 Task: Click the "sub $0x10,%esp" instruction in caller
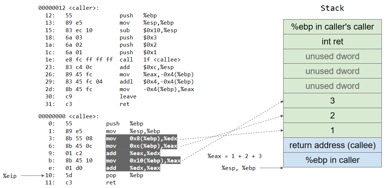(148, 30)
